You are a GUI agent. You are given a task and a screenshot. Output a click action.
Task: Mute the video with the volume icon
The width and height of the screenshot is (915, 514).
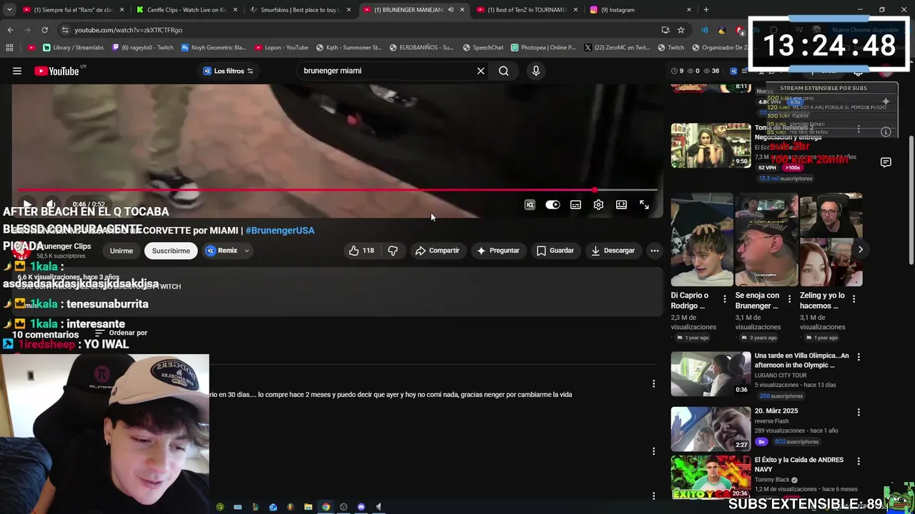tap(50, 205)
